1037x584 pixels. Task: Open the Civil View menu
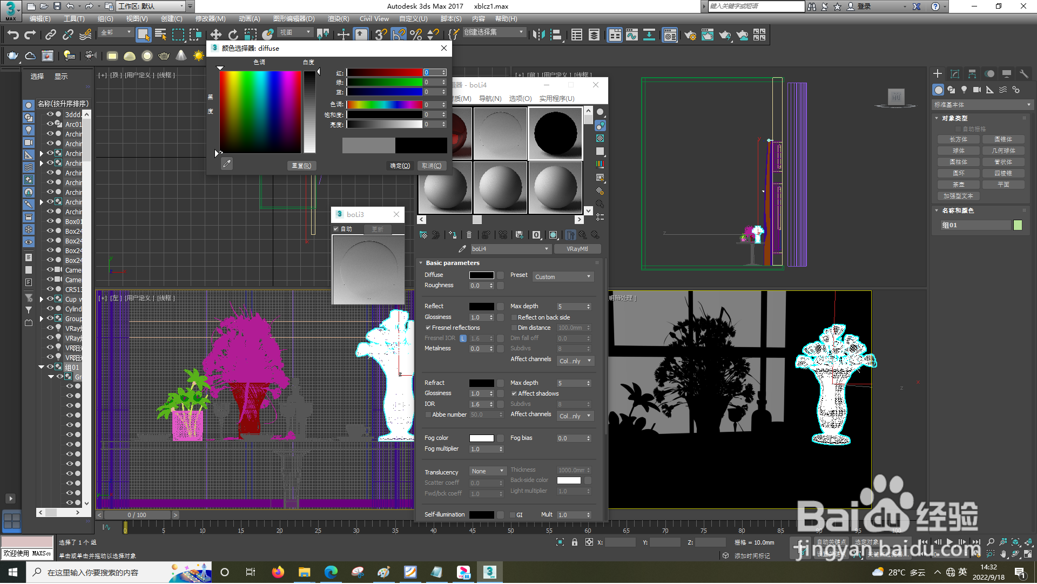(374, 19)
